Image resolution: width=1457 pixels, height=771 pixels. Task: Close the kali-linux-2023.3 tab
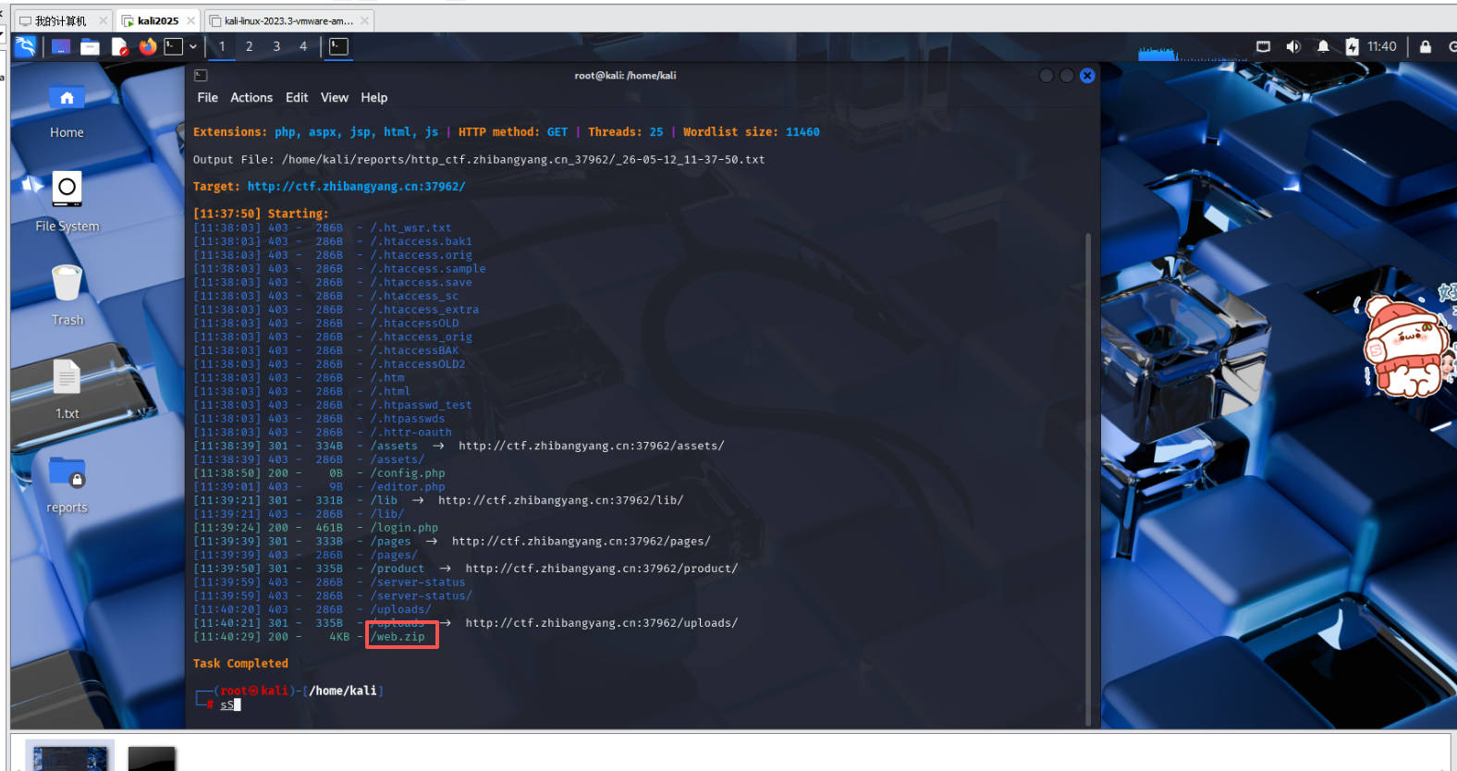pyautogui.click(x=365, y=20)
